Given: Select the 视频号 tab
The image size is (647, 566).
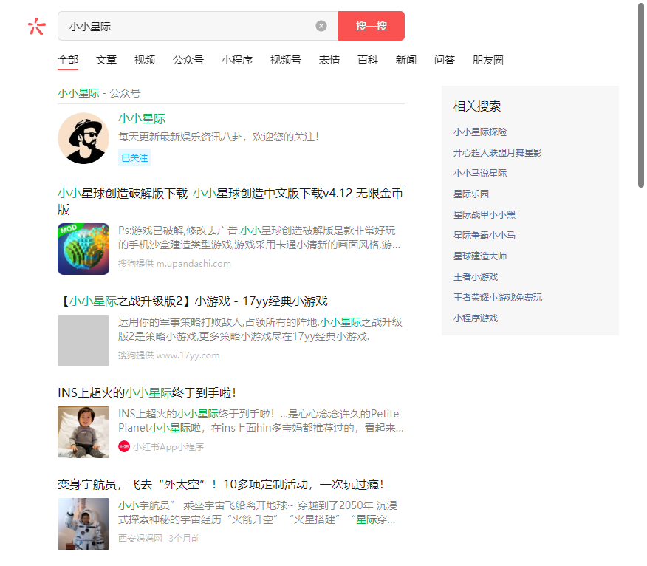Looking at the screenshot, I should [x=286, y=61].
